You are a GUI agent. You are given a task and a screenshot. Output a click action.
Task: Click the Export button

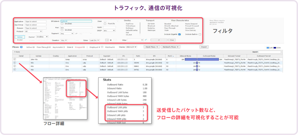(204, 47)
